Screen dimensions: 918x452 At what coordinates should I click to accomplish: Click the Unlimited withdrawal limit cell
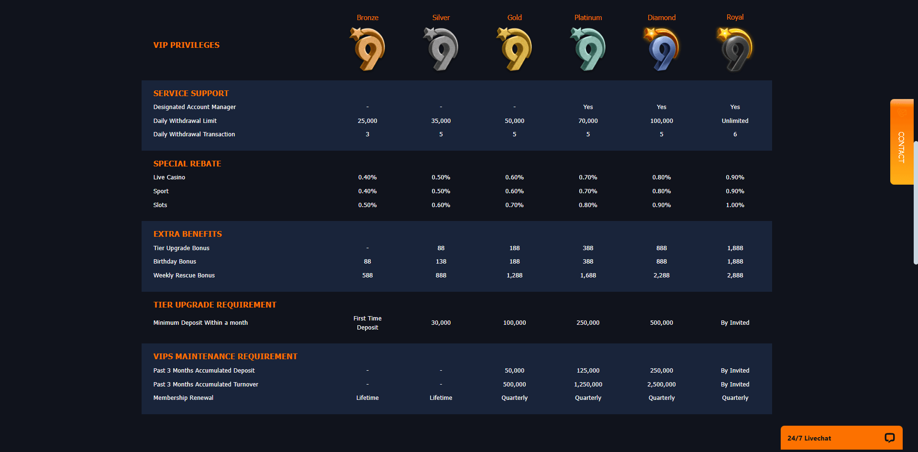coord(735,121)
